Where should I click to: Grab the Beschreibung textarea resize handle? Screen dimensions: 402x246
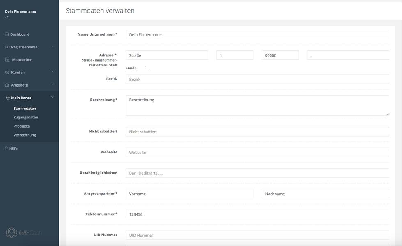click(387, 114)
